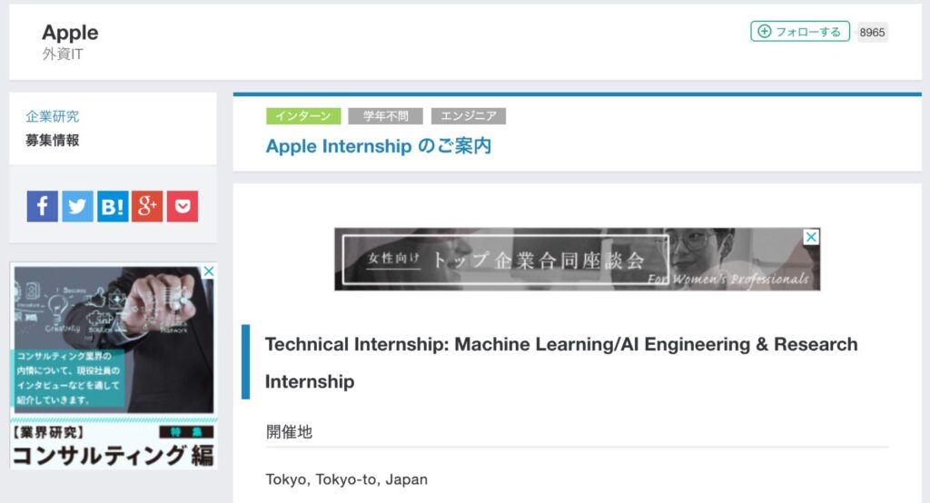
Task: Click the Technical Internship Machine Learning heading
Action: pos(561,362)
